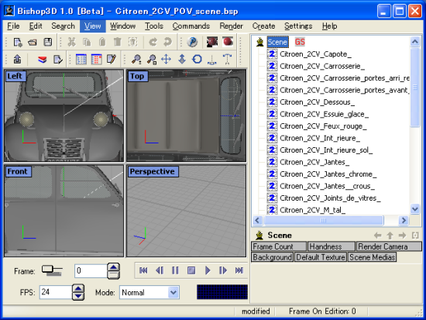
Task: Click the Cut scissors icon
Action: tap(71, 42)
